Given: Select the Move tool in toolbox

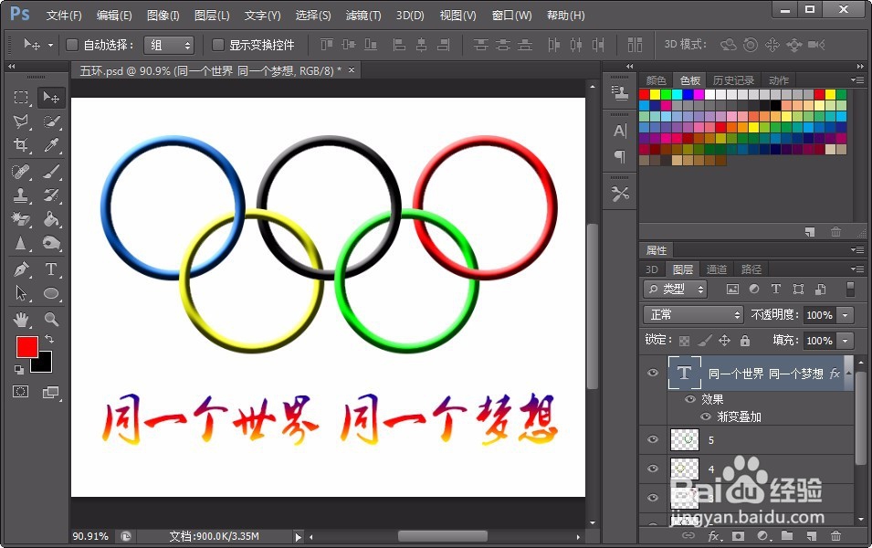Looking at the screenshot, I should point(51,98).
